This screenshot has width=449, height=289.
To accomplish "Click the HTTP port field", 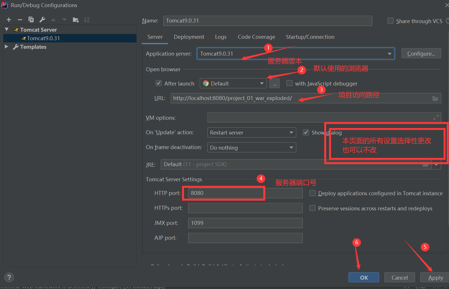I will 245,193.
